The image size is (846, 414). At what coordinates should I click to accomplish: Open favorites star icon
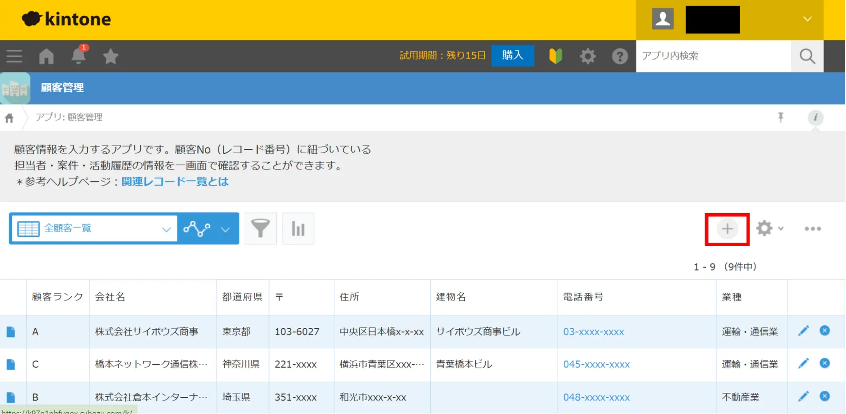(x=110, y=56)
